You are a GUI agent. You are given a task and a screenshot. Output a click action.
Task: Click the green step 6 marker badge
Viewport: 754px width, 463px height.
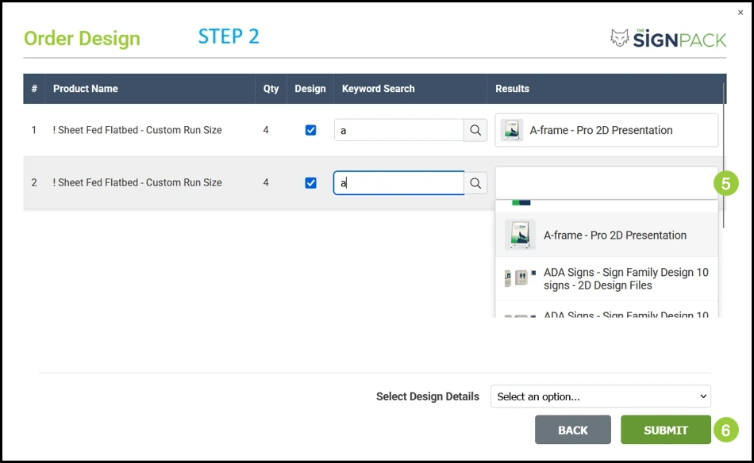pyautogui.click(x=725, y=430)
